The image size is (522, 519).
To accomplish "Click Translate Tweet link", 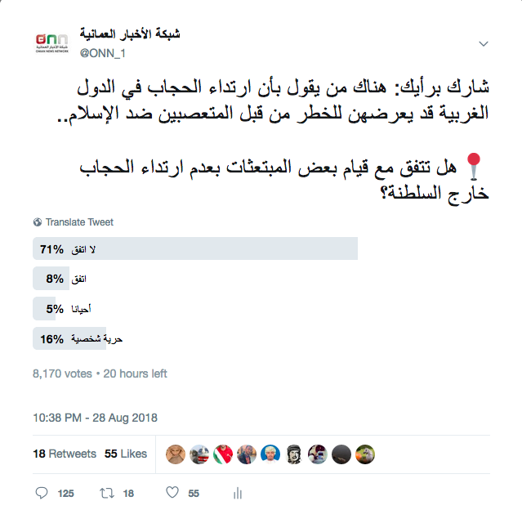I will click(x=79, y=222).
